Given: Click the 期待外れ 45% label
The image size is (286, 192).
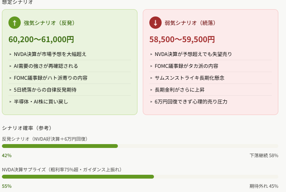Looking at the screenshot, I should tap(264, 186).
